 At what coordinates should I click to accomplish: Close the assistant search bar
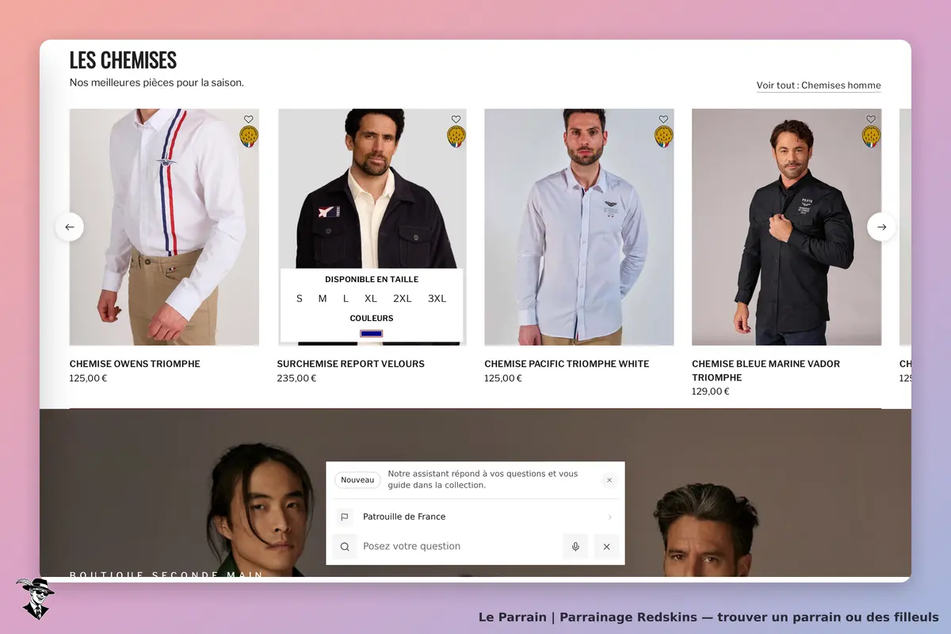click(x=606, y=547)
